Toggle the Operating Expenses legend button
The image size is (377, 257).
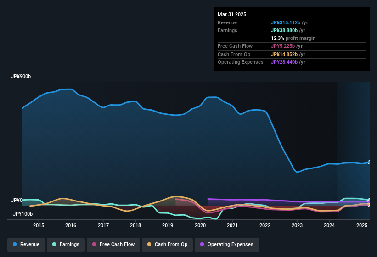click(x=227, y=245)
